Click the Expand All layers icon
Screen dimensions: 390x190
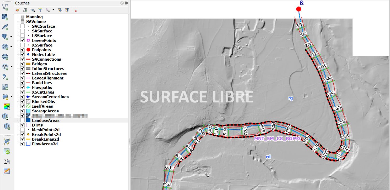click(x=59, y=10)
